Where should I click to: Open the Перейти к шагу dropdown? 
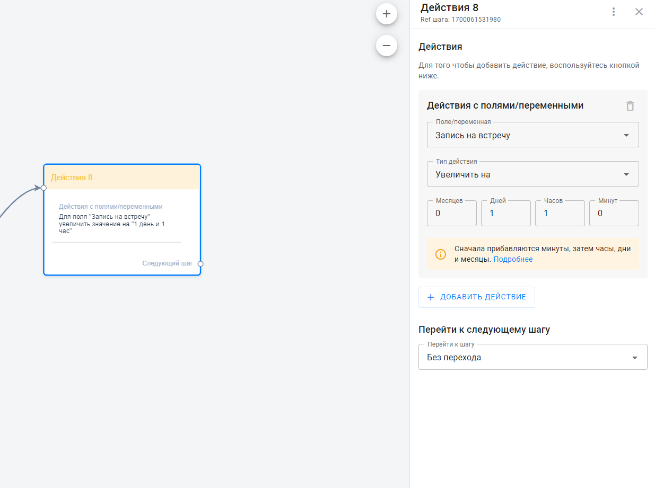tap(532, 357)
